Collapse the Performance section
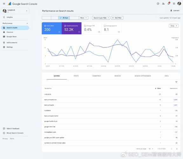Screen dimensions: 183x159 (27, 23)
